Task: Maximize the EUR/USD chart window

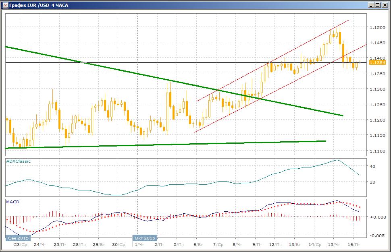Action: 378,5
